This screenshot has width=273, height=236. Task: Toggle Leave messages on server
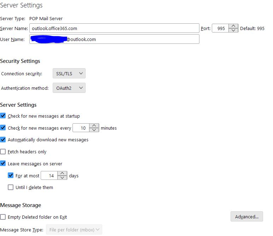pyautogui.click(x=3, y=163)
